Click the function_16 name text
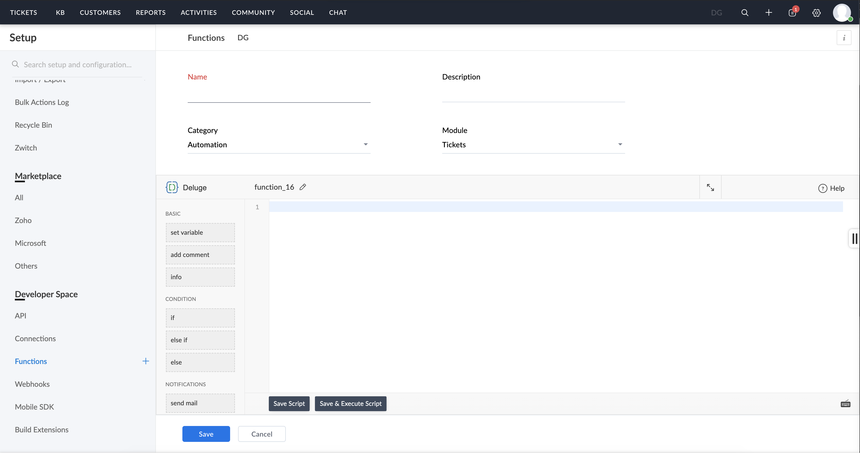 274,187
